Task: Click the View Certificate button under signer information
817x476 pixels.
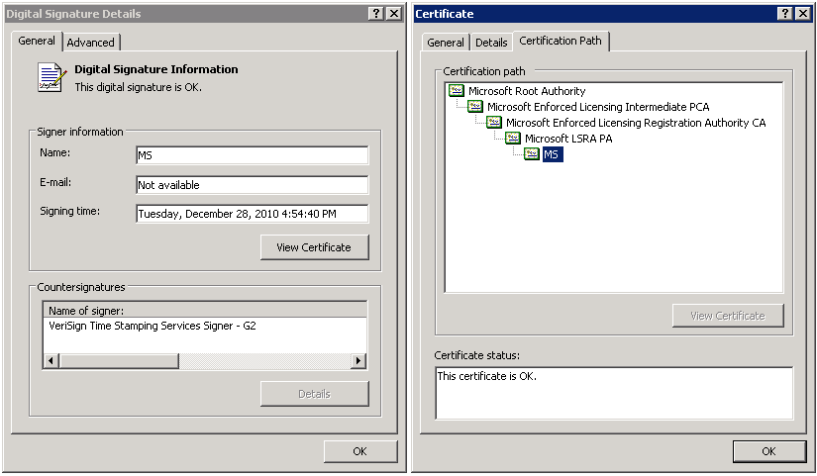Action: [314, 247]
